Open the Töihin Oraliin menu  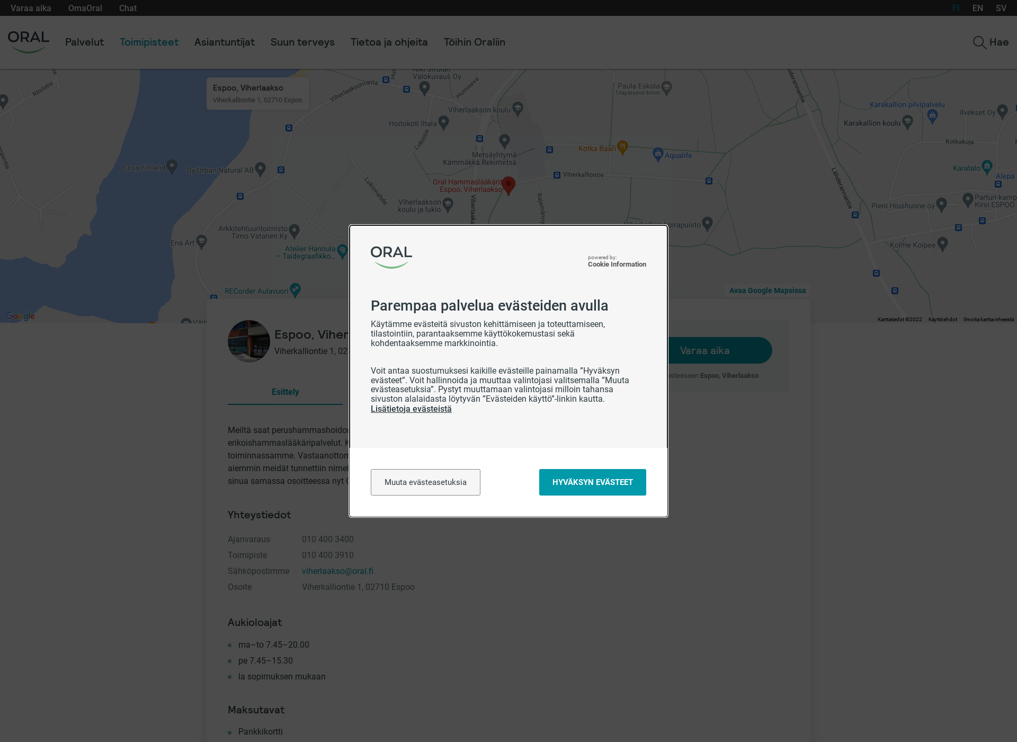click(475, 42)
